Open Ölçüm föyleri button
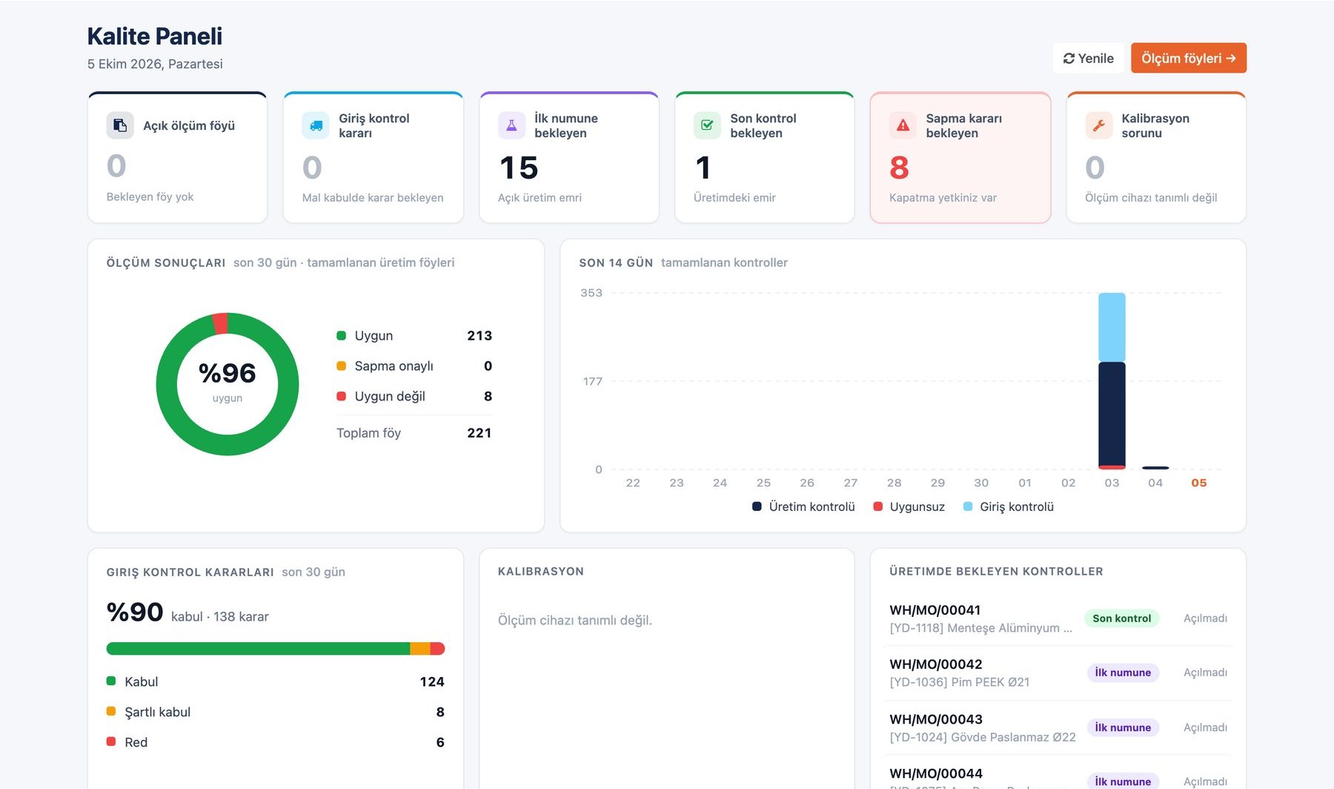The height and width of the screenshot is (789, 1334). (x=1188, y=58)
